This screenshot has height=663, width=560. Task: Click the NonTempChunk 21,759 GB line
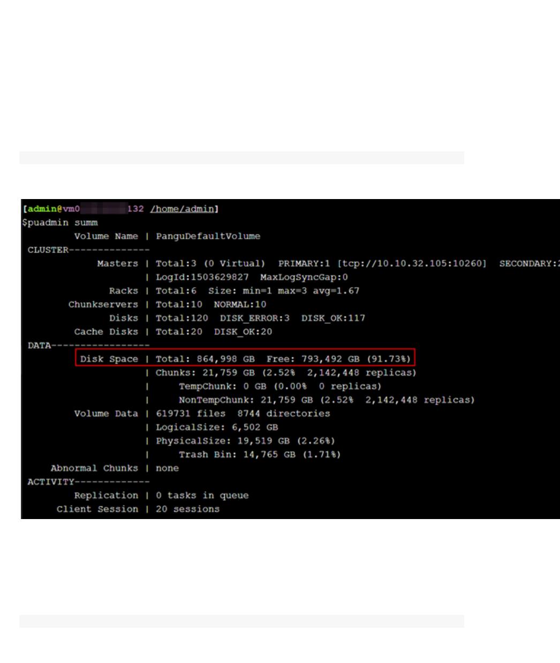[x=327, y=400]
